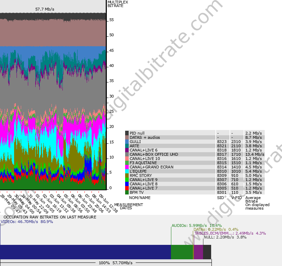Click the RMC STORY olive legend swatch
This screenshot has width=282, height=266.
[127, 175]
